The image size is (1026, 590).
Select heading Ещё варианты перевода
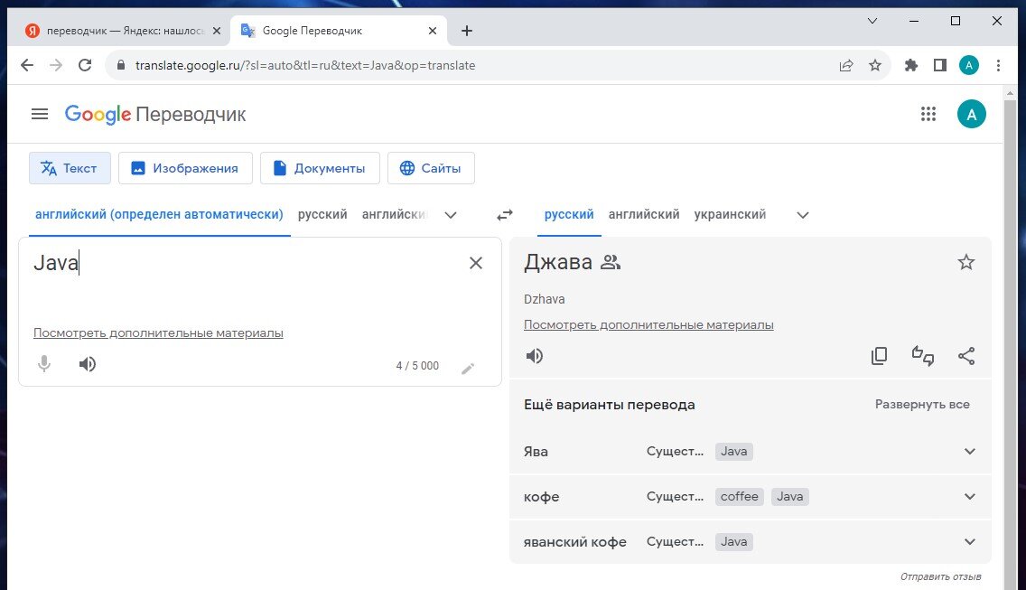tap(609, 405)
